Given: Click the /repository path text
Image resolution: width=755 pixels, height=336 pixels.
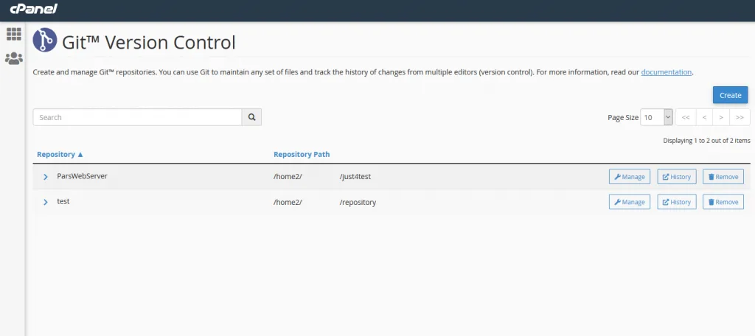Looking at the screenshot, I should pos(358,202).
